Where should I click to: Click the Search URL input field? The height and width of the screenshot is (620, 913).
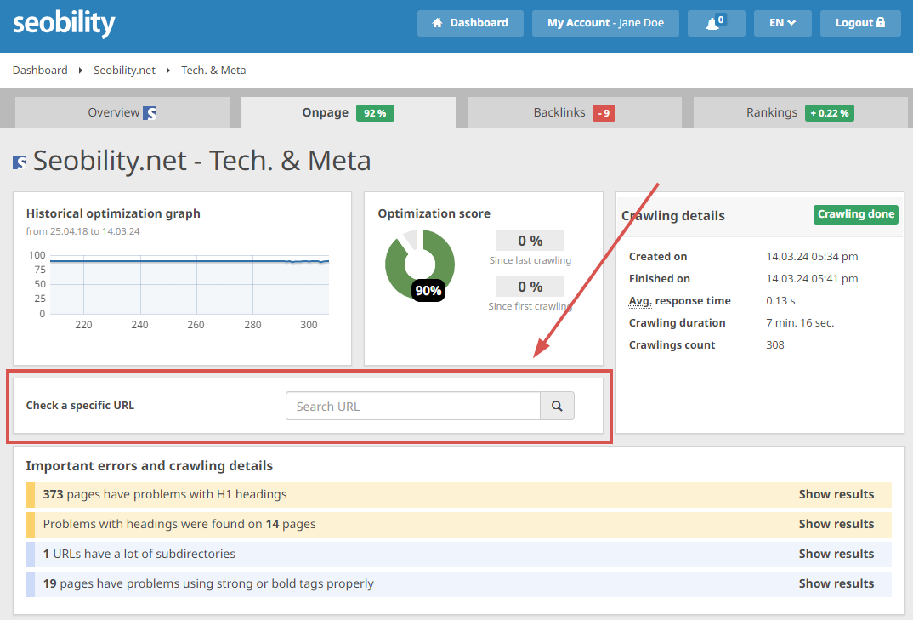pos(413,407)
